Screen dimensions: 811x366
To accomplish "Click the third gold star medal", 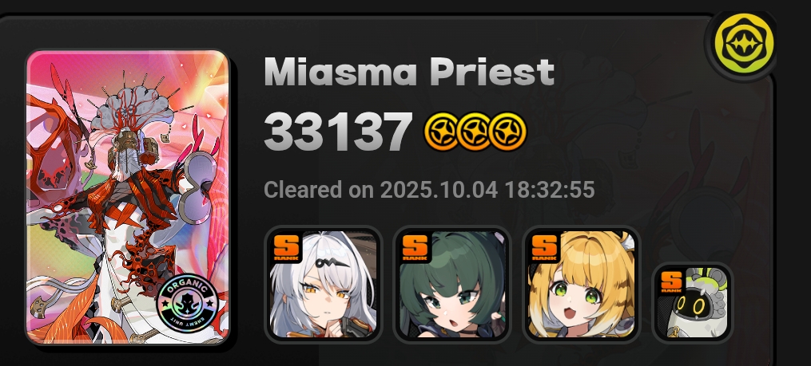I will [508, 132].
